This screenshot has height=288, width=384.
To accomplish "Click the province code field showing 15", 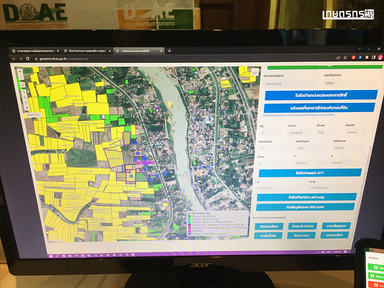I will point(273,148).
